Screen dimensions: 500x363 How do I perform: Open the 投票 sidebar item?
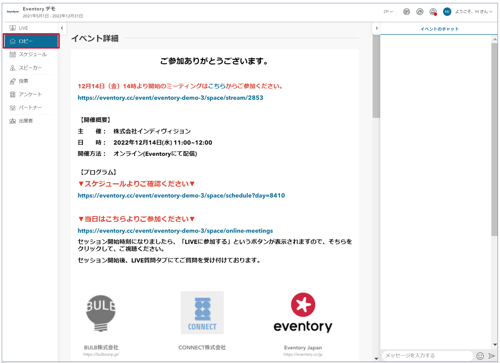click(x=30, y=81)
